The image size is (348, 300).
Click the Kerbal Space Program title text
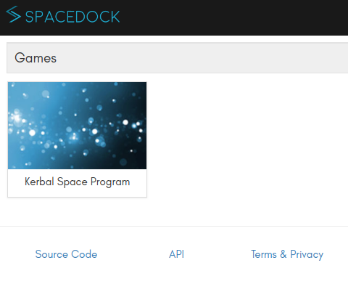click(78, 182)
